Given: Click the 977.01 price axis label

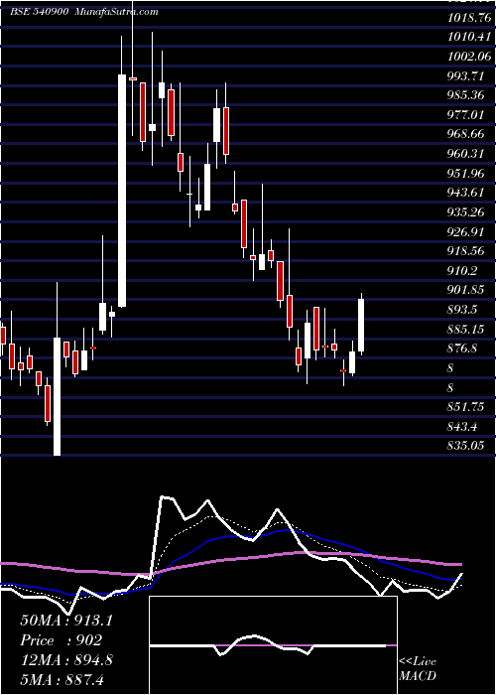Looking at the screenshot, I should tap(465, 115).
